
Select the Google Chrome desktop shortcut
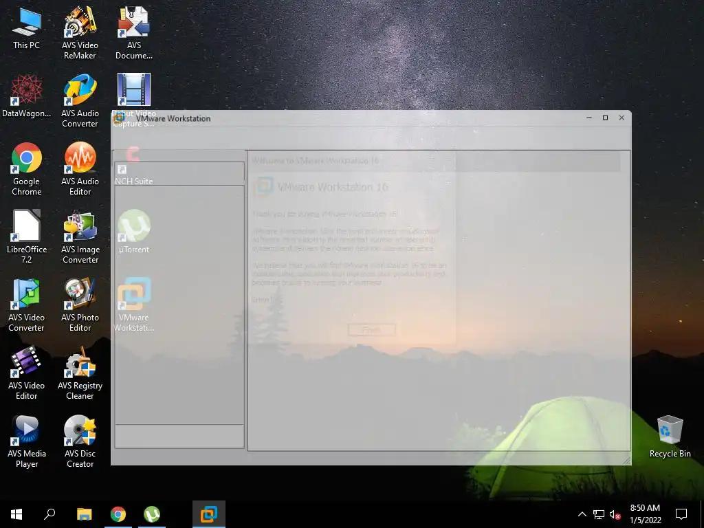(27, 169)
